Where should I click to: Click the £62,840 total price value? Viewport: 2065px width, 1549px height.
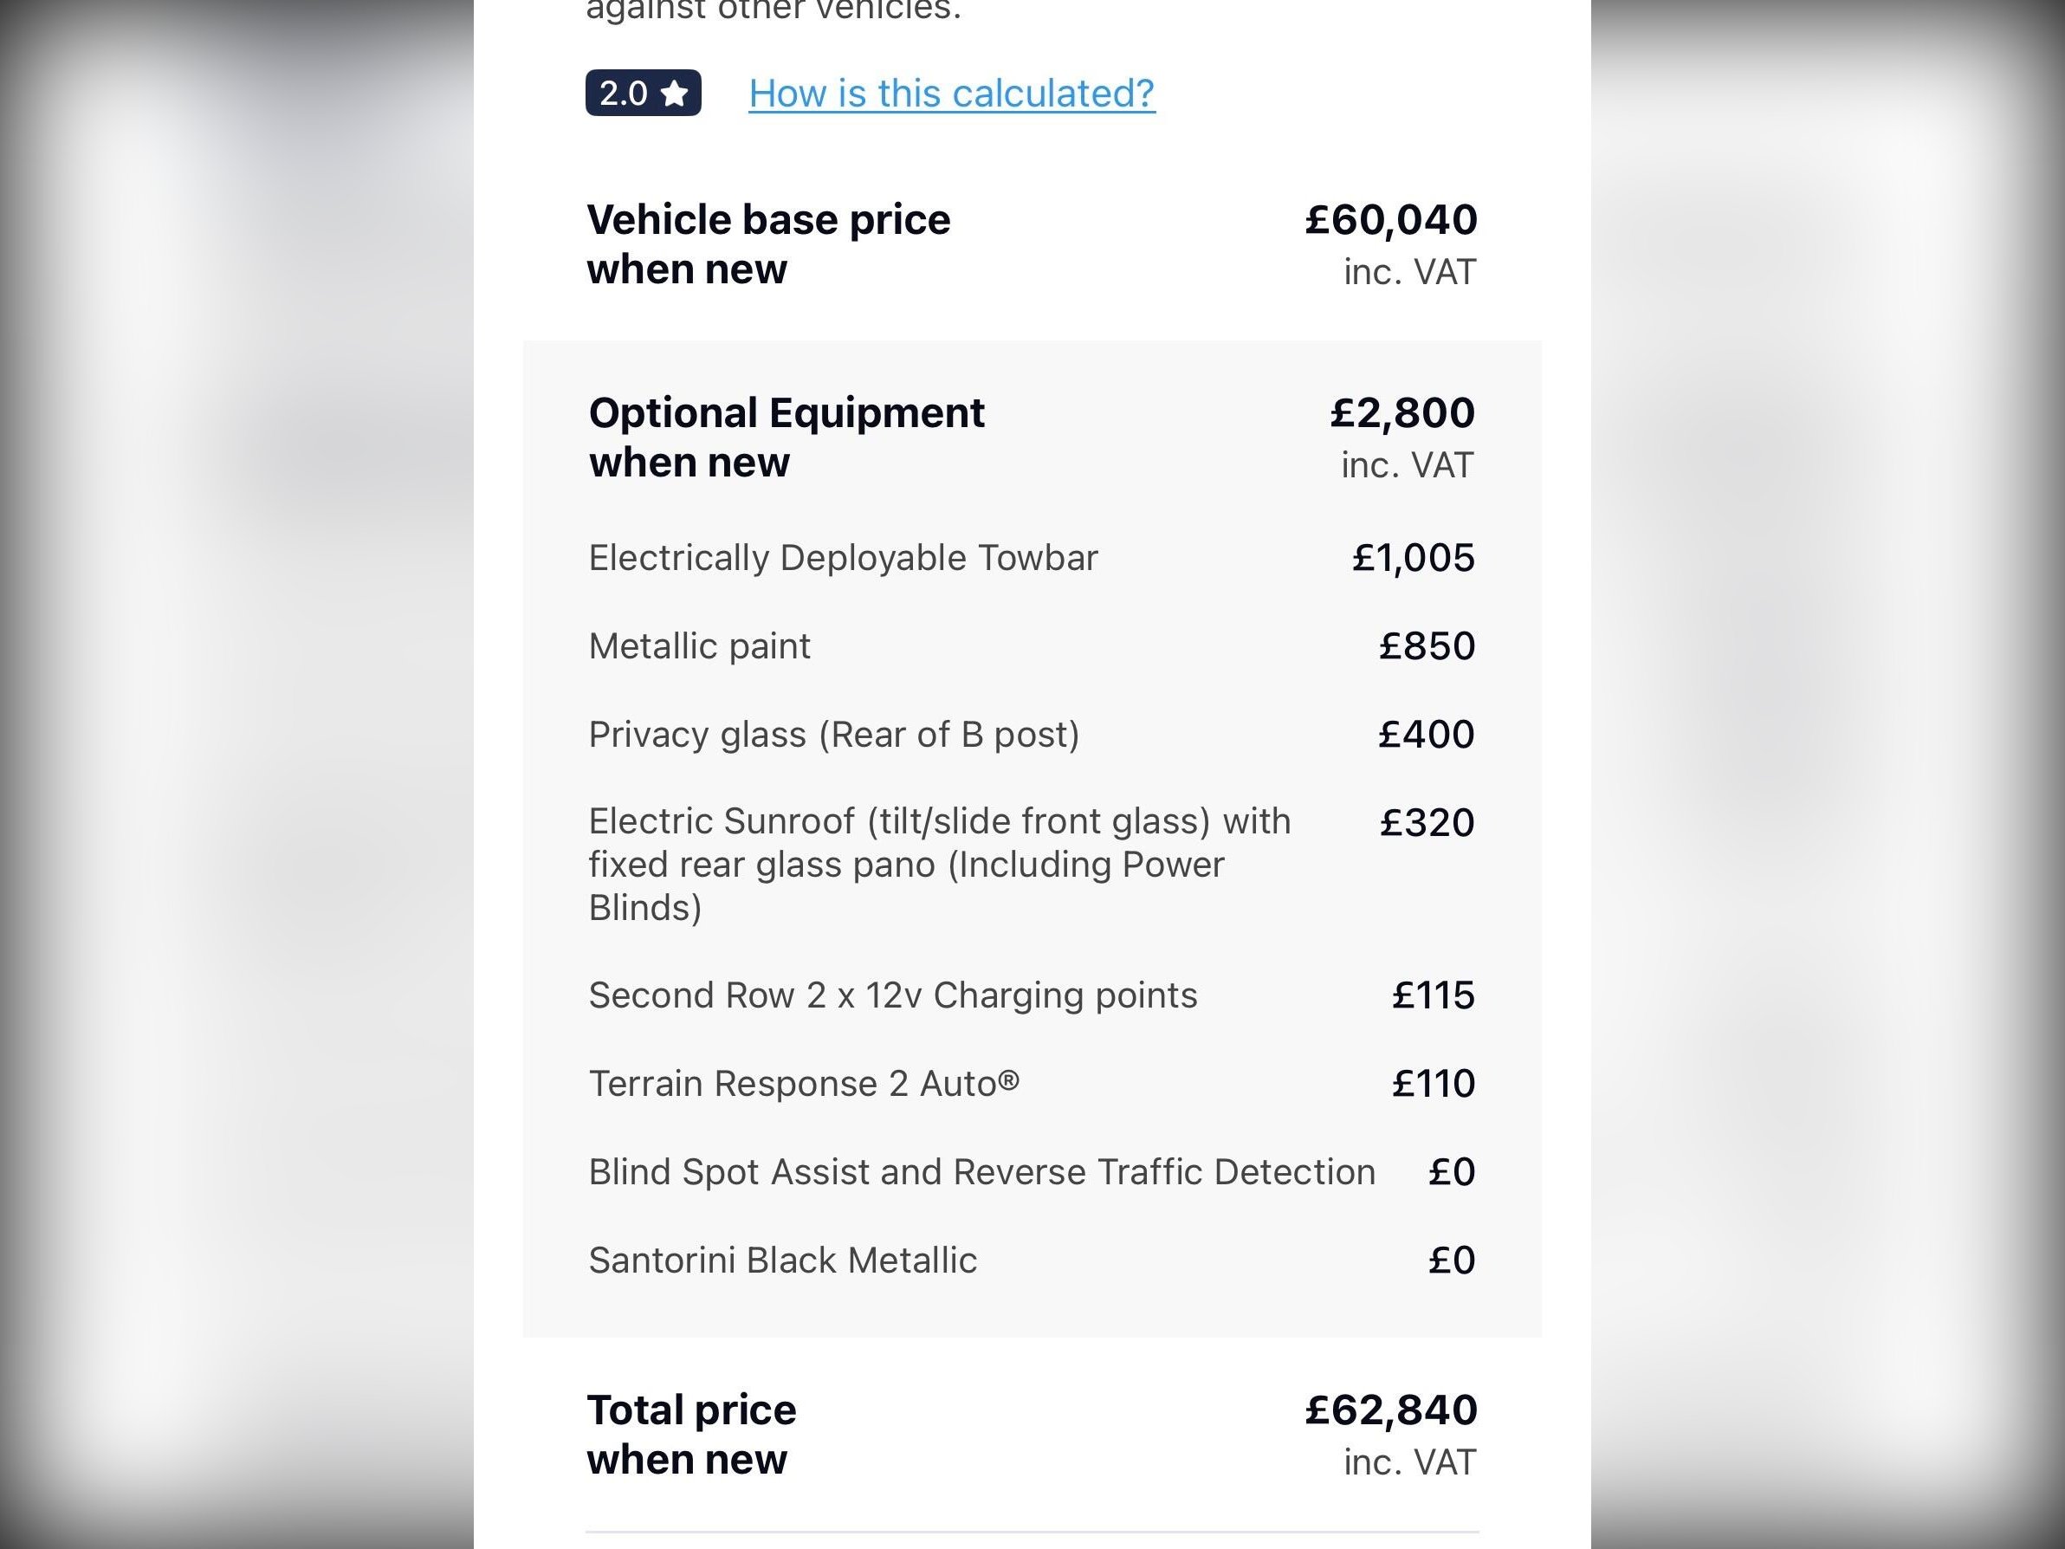pyautogui.click(x=1390, y=1410)
